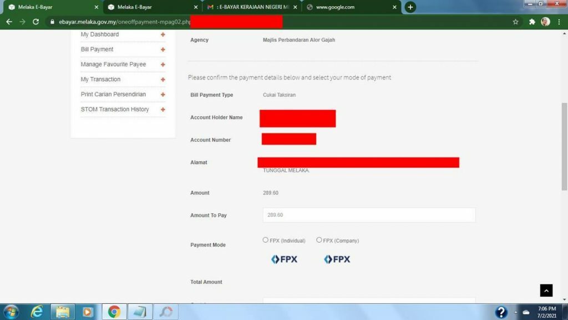Screen dimensions: 568x320
Task: Click the FPX logo under Individual option
Action: point(284,259)
